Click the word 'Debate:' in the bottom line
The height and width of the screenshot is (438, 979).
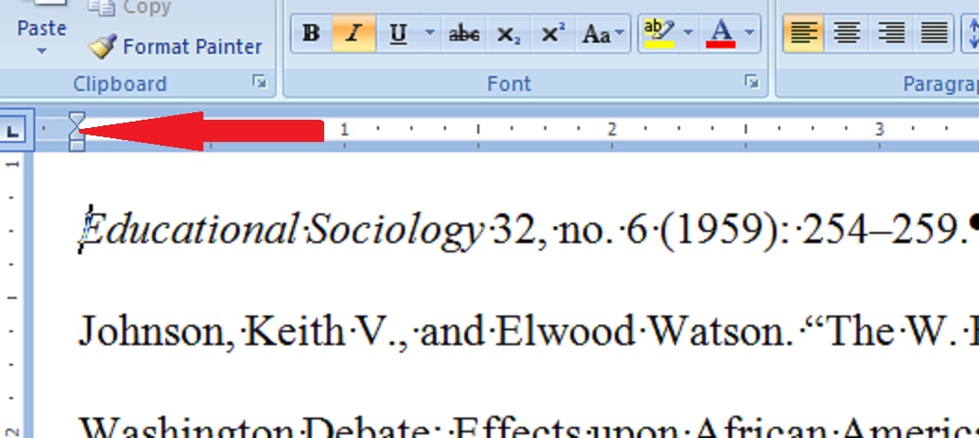tap(372, 428)
